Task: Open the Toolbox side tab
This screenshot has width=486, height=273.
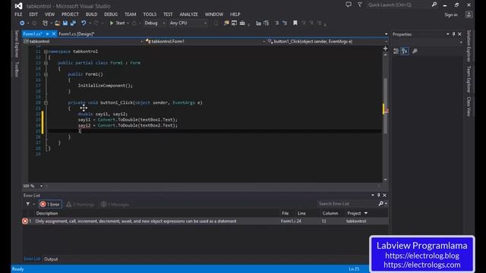Action: [x=17, y=69]
